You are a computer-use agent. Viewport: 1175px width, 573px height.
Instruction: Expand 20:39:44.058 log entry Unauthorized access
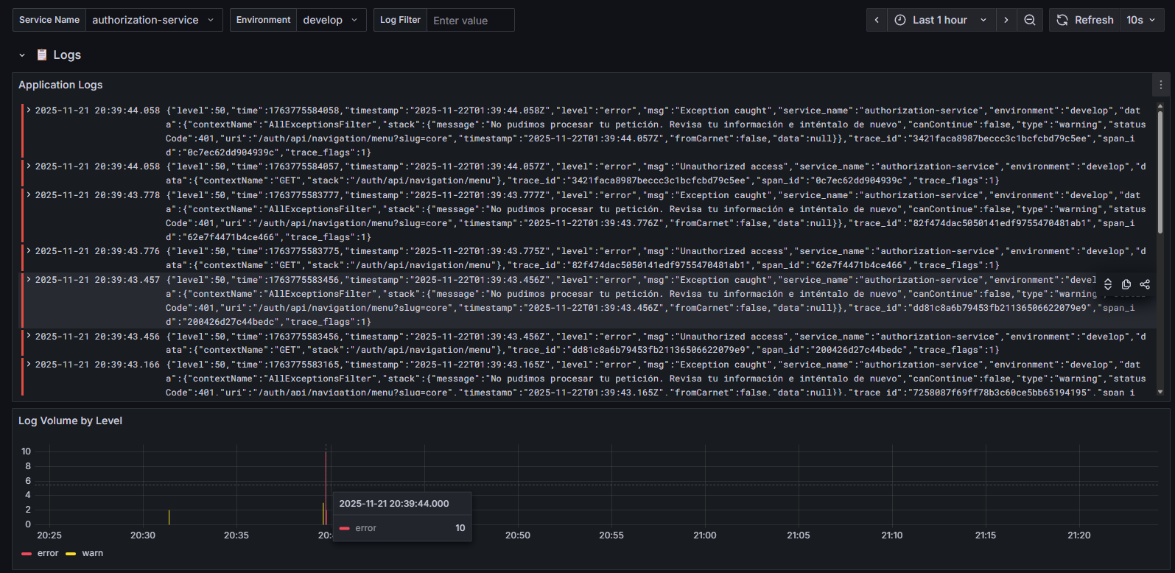(x=29, y=166)
